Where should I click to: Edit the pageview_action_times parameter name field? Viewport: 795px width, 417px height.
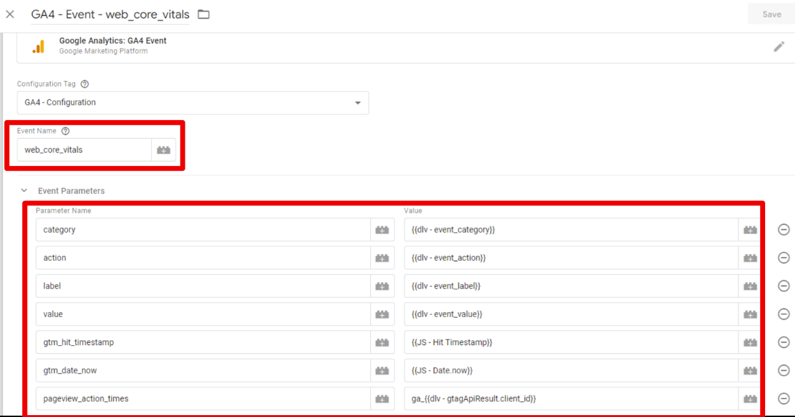click(x=203, y=399)
